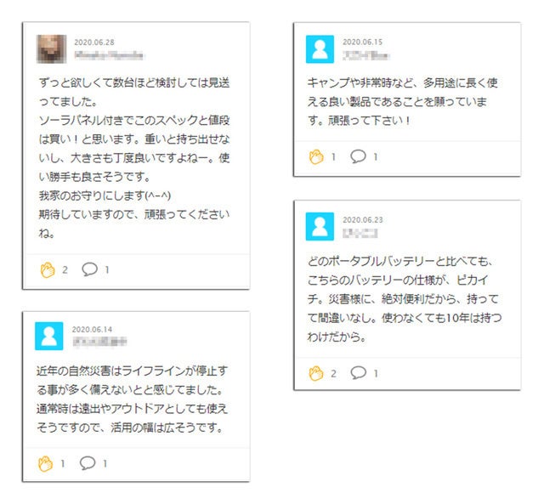Select the blue user avatar dated 2020.06.23

tap(320, 226)
